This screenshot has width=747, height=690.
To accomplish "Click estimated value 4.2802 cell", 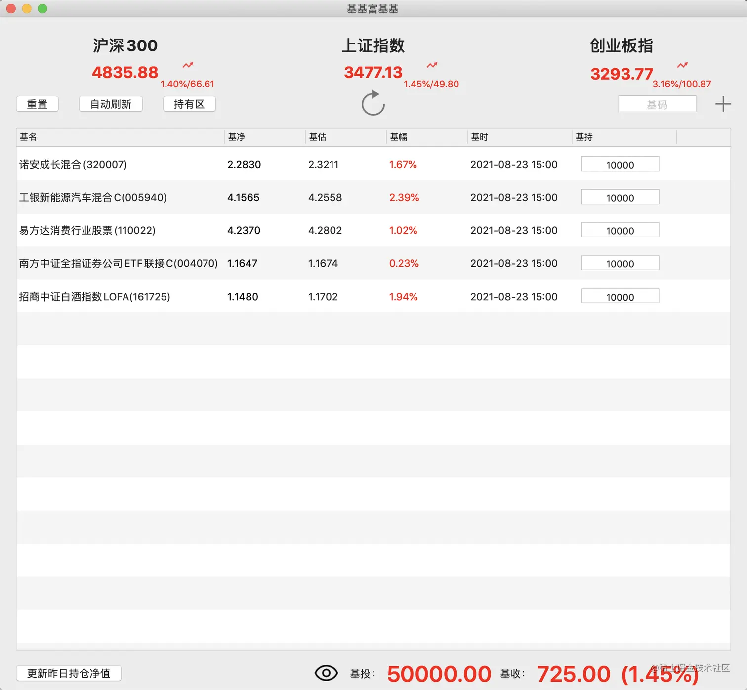I will click(325, 230).
